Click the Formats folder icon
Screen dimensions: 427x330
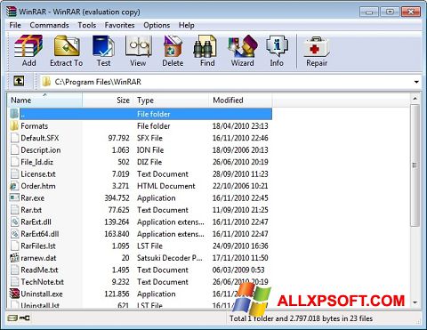coord(14,126)
